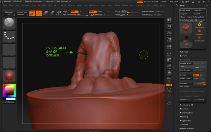The height and width of the screenshot is (132, 211).
Task: Activate the orange Draw mode button
Action: [x=39, y=13]
